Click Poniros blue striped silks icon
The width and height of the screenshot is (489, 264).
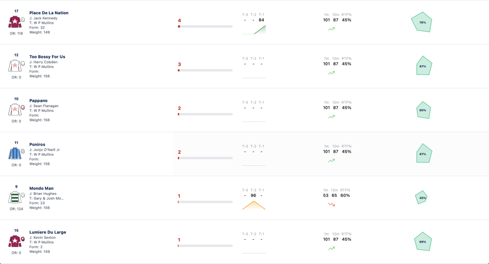15,153
